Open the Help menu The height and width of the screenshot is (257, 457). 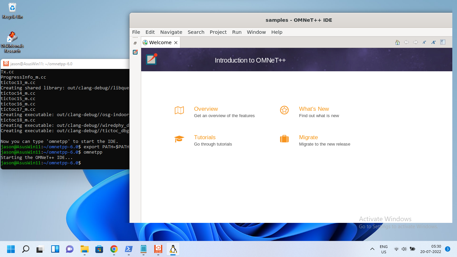click(277, 32)
